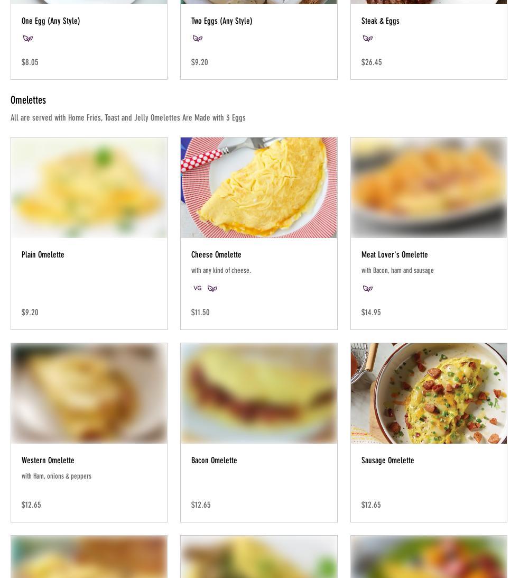Click the Two Eggs (Any Style) title
The height and width of the screenshot is (578, 510).
tap(222, 21)
